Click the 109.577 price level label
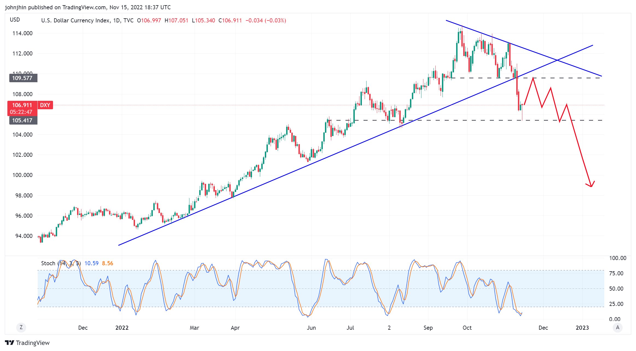This screenshot has width=636, height=351. click(23, 78)
